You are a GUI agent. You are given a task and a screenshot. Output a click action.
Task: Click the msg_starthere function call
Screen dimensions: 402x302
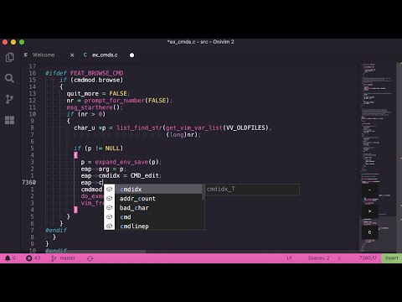click(x=90, y=107)
